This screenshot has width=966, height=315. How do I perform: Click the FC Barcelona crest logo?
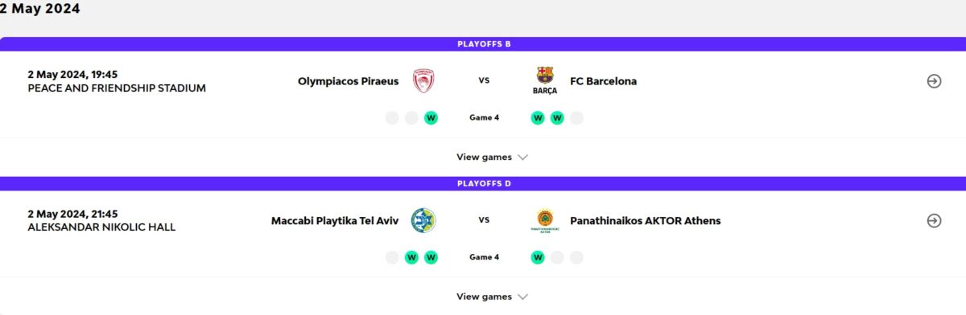point(545,81)
